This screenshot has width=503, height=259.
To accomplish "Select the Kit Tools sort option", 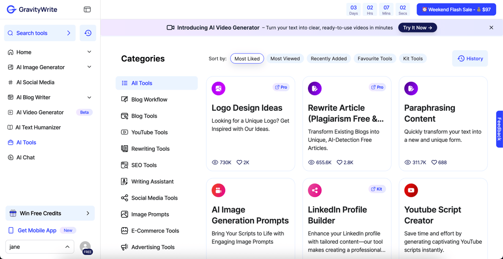I will click(413, 59).
